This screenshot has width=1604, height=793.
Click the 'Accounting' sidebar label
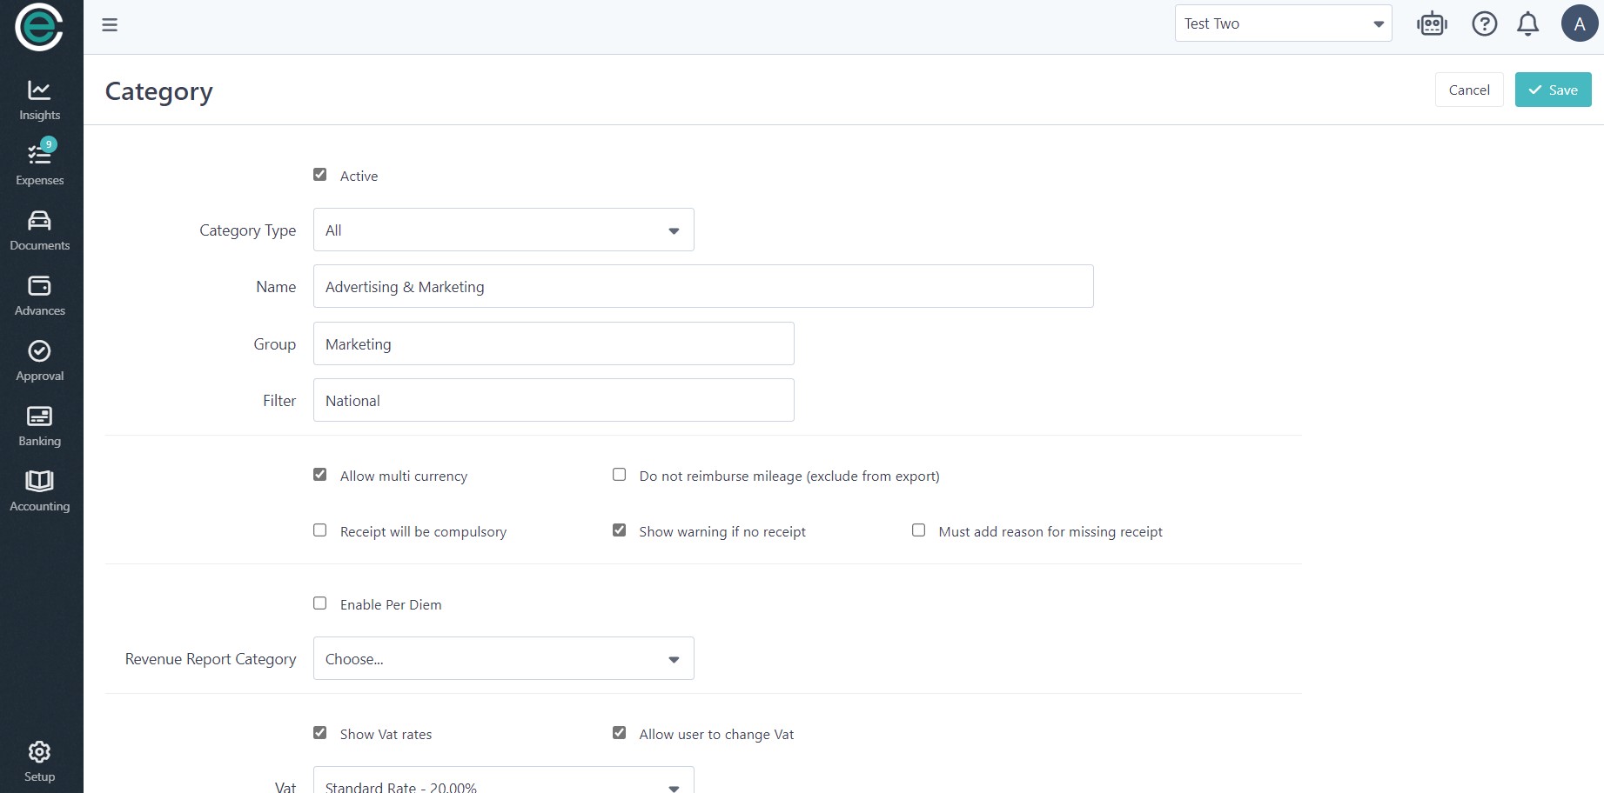coord(40,506)
